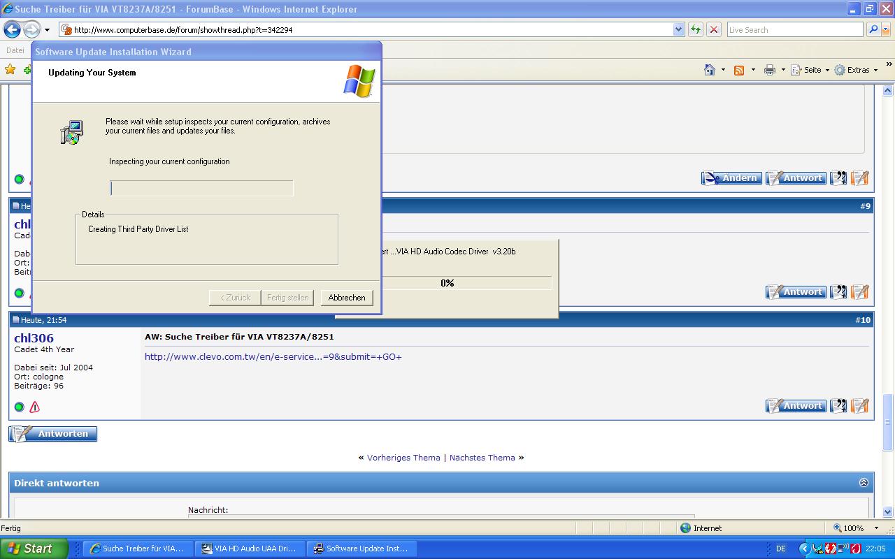Click the Antworten reply button
This screenshot has height=559, width=895.
tap(53, 434)
